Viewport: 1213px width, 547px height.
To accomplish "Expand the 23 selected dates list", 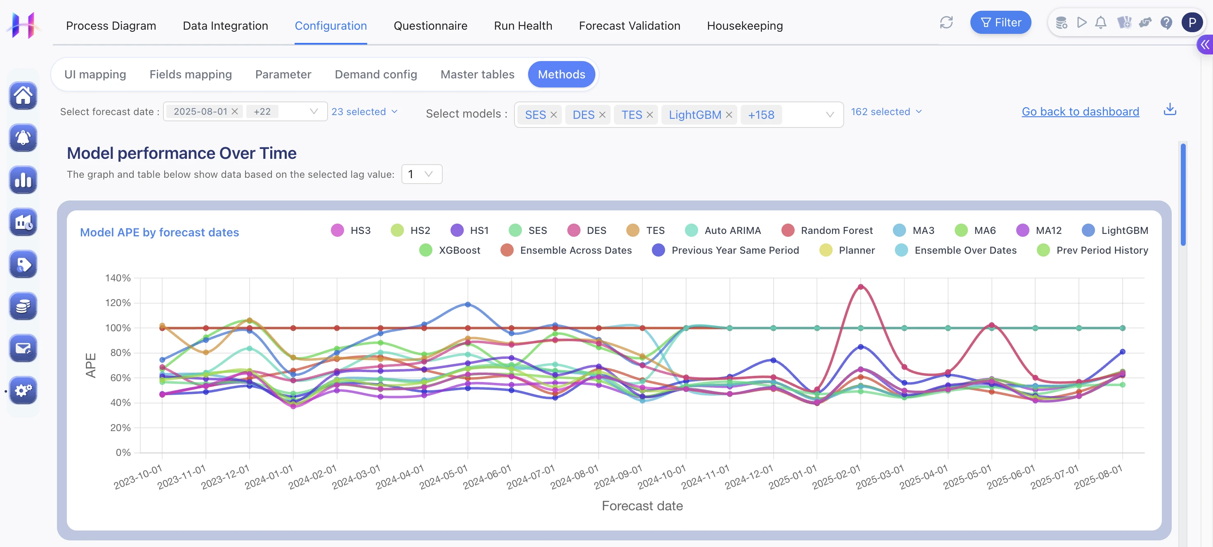I will pos(364,111).
